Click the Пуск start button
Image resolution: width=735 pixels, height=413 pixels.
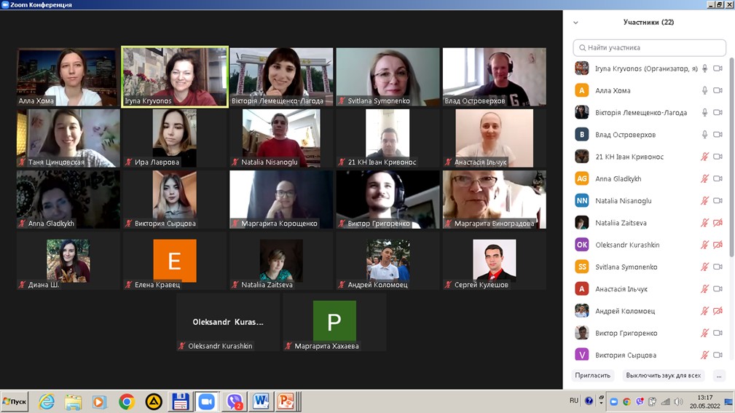15,402
